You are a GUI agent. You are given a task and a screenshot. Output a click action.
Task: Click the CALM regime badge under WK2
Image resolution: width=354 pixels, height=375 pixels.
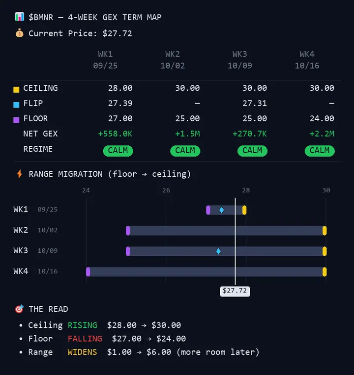pyautogui.click(x=185, y=151)
